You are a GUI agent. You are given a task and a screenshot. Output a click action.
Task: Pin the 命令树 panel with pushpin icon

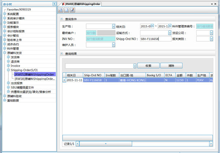coord(54,4)
